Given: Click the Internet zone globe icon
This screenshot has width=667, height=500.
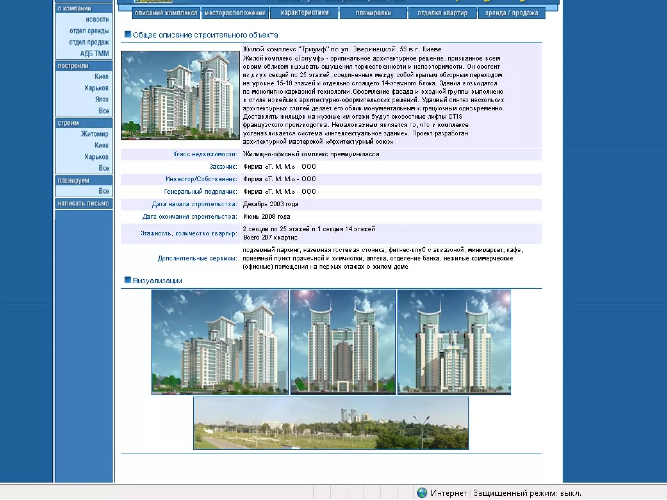Looking at the screenshot, I should [x=422, y=493].
